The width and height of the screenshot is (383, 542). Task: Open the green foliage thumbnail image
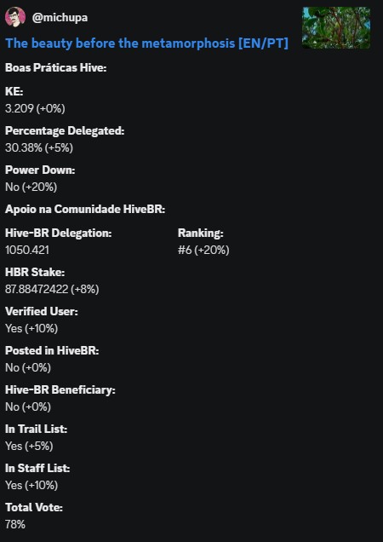tap(336, 27)
